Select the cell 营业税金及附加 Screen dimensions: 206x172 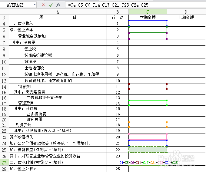click(58, 36)
